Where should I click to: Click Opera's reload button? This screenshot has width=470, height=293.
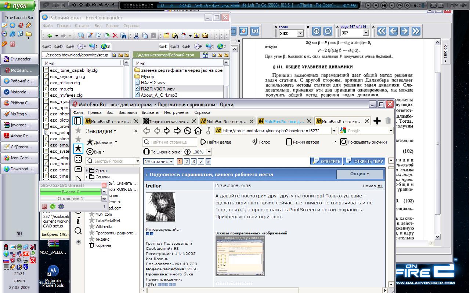[x=188, y=131]
